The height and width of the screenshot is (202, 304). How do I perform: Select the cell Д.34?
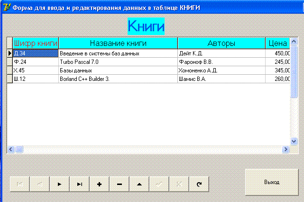tap(36, 53)
